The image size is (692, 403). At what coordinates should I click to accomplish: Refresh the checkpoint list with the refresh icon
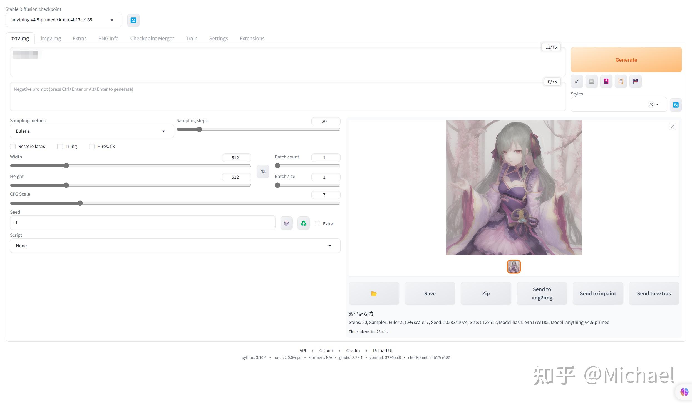pyautogui.click(x=133, y=20)
